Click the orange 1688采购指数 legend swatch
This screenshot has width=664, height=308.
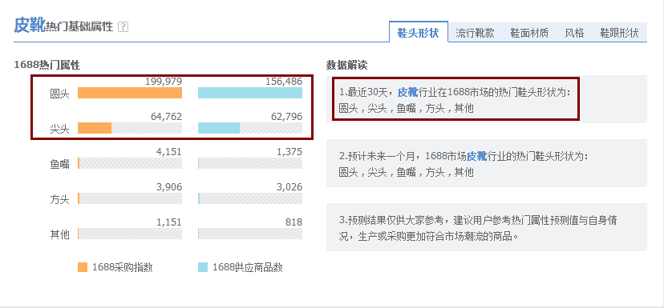pyautogui.click(x=83, y=267)
